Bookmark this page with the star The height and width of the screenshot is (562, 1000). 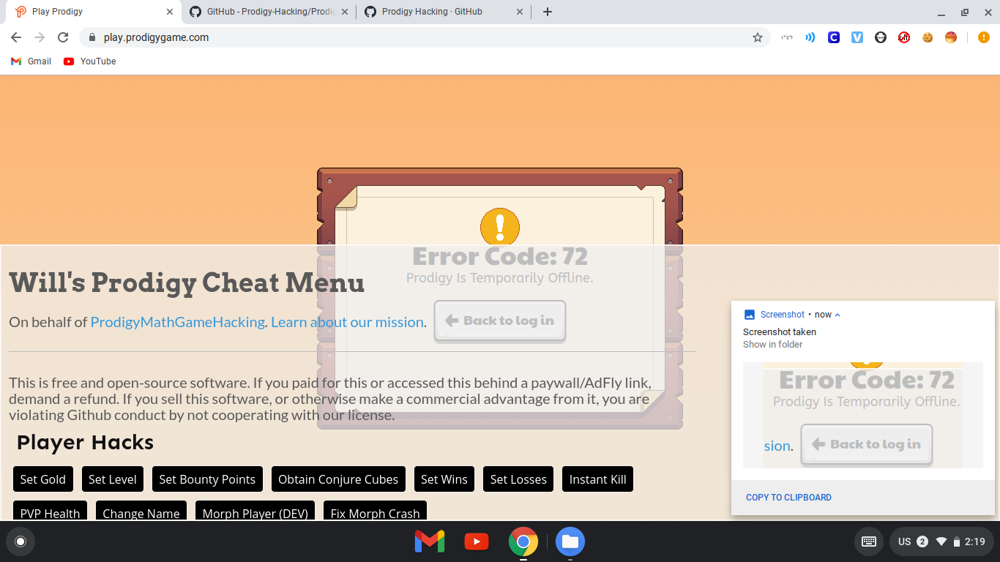click(x=758, y=37)
